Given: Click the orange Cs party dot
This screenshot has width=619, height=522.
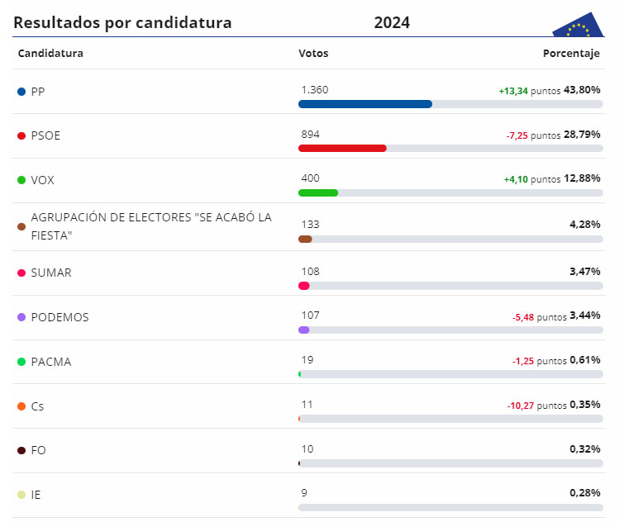Looking at the screenshot, I should [x=21, y=406].
